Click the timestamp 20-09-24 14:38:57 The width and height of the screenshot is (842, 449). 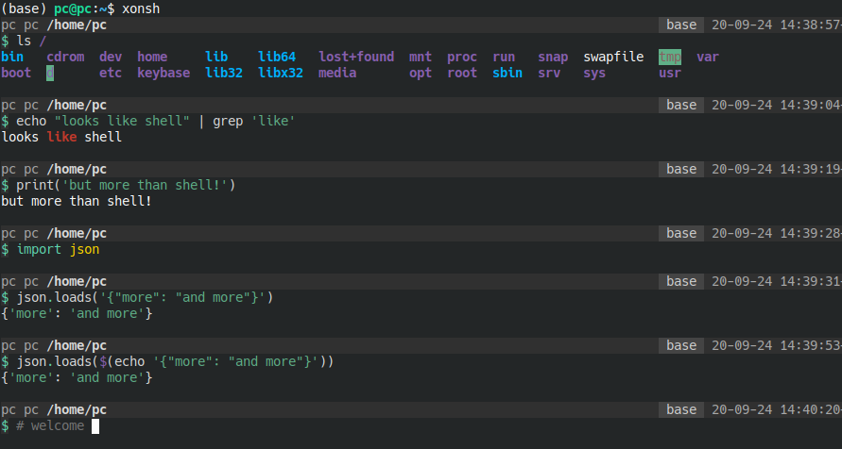click(x=777, y=25)
